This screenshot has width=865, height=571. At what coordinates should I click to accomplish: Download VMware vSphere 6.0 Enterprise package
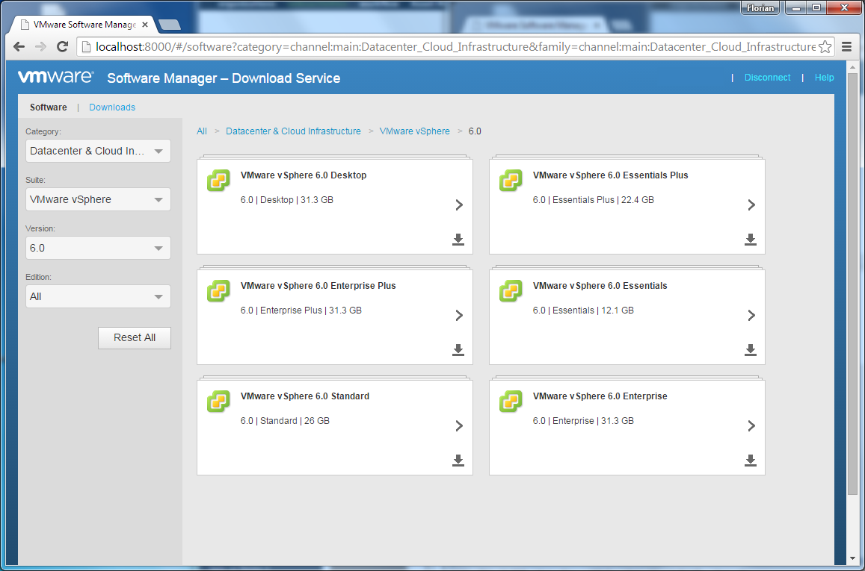point(751,461)
